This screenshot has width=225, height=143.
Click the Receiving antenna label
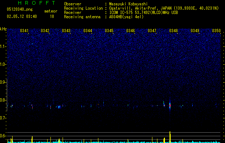click(82, 17)
